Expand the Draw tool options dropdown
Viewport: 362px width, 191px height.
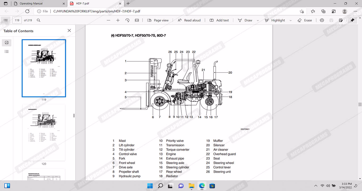coord(258,20)
